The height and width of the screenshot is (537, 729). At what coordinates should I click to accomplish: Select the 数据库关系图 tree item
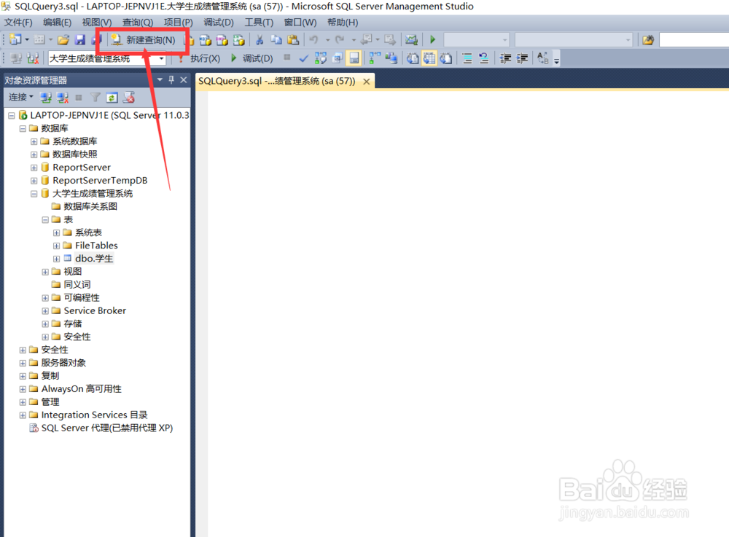point(90,206)
